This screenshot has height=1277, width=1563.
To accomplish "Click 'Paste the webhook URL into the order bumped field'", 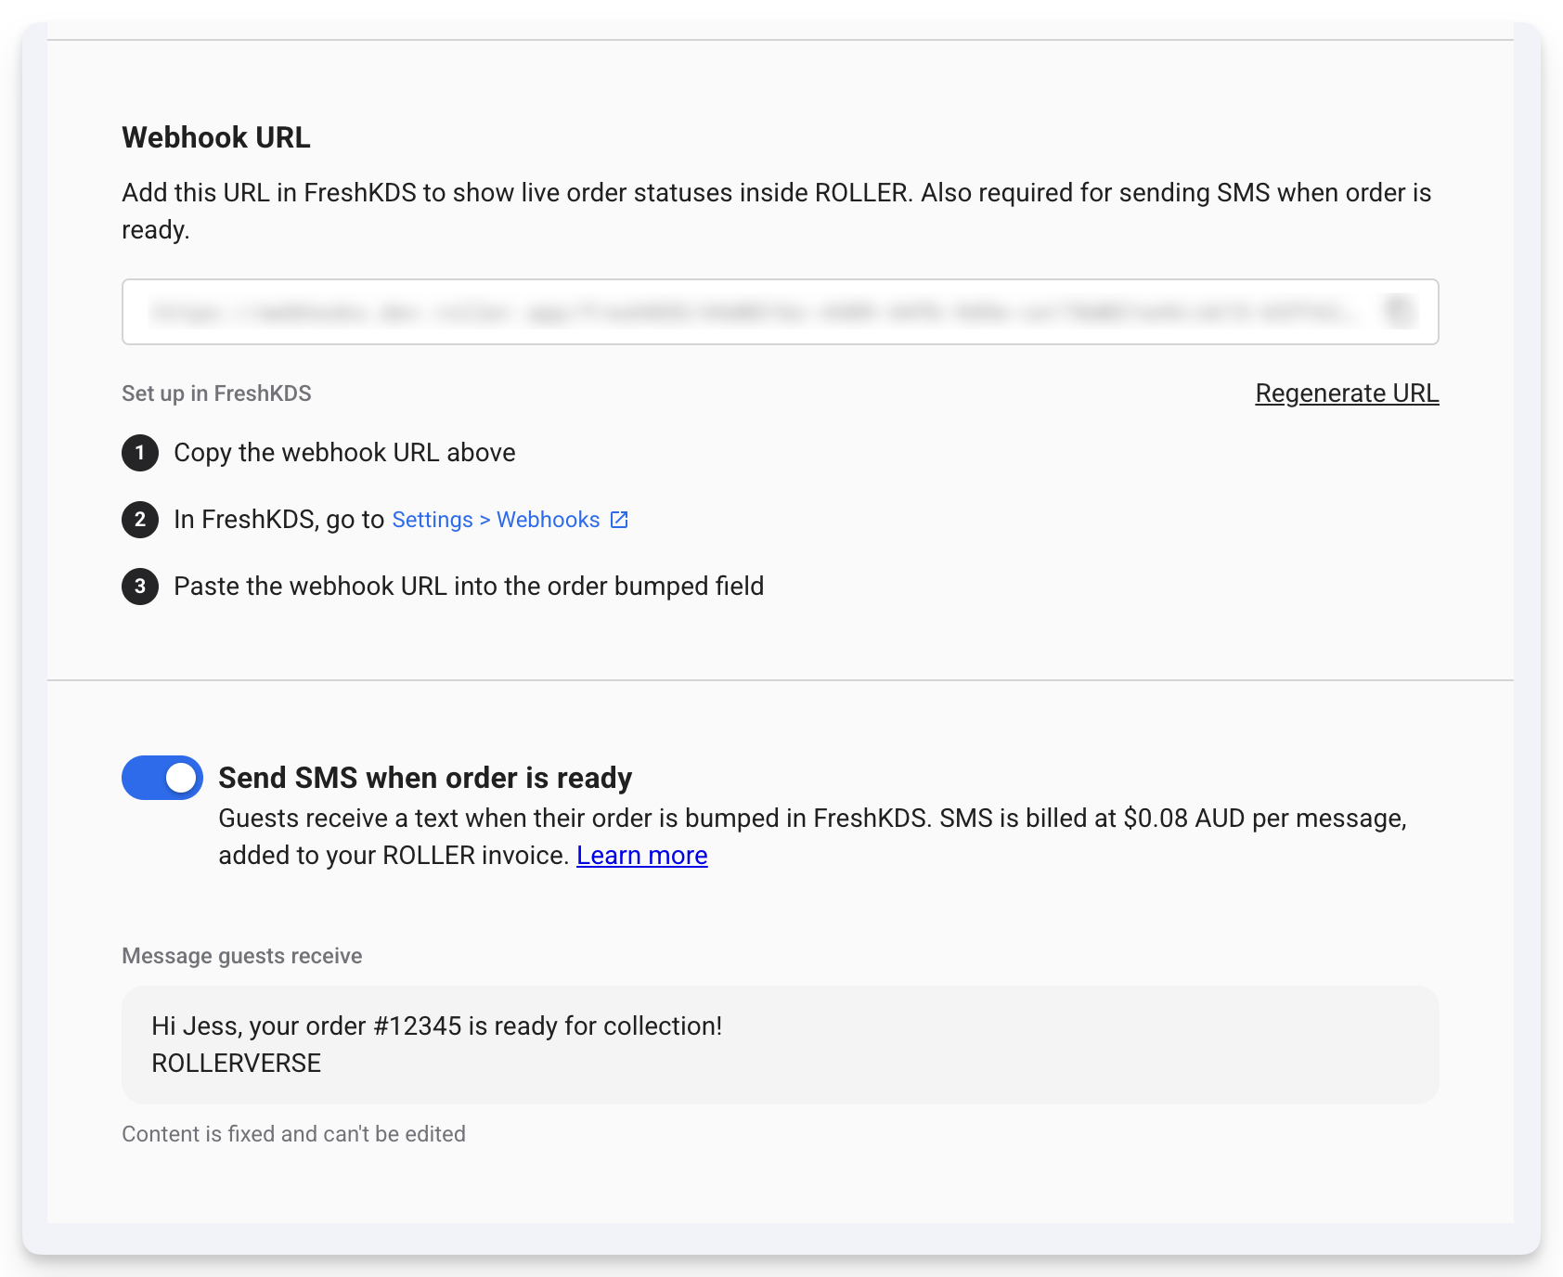I will (x=469, y=587).
